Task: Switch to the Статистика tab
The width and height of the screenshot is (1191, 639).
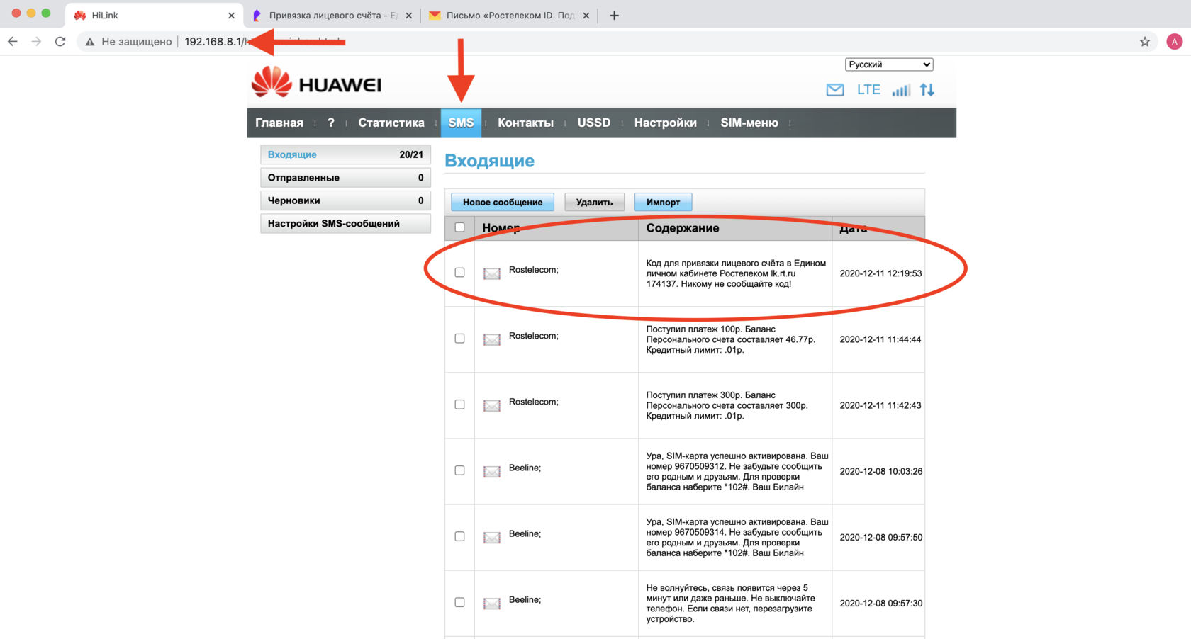Action: tap(391, 123)
